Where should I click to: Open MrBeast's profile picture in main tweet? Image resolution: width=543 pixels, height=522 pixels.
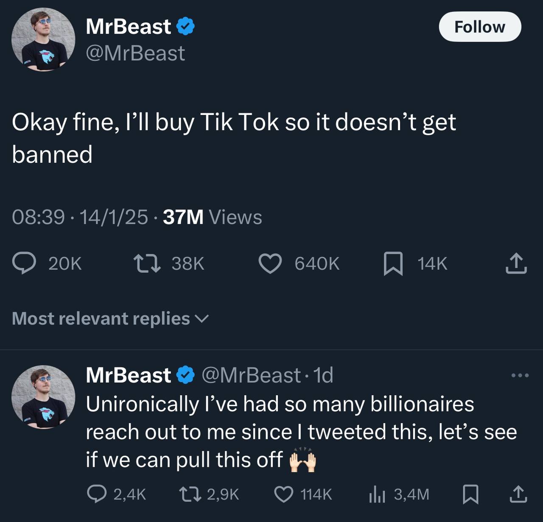point(43,39)
